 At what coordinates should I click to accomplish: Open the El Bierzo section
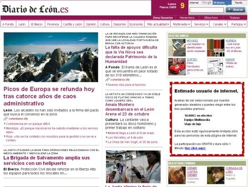(x=37, y=24)
